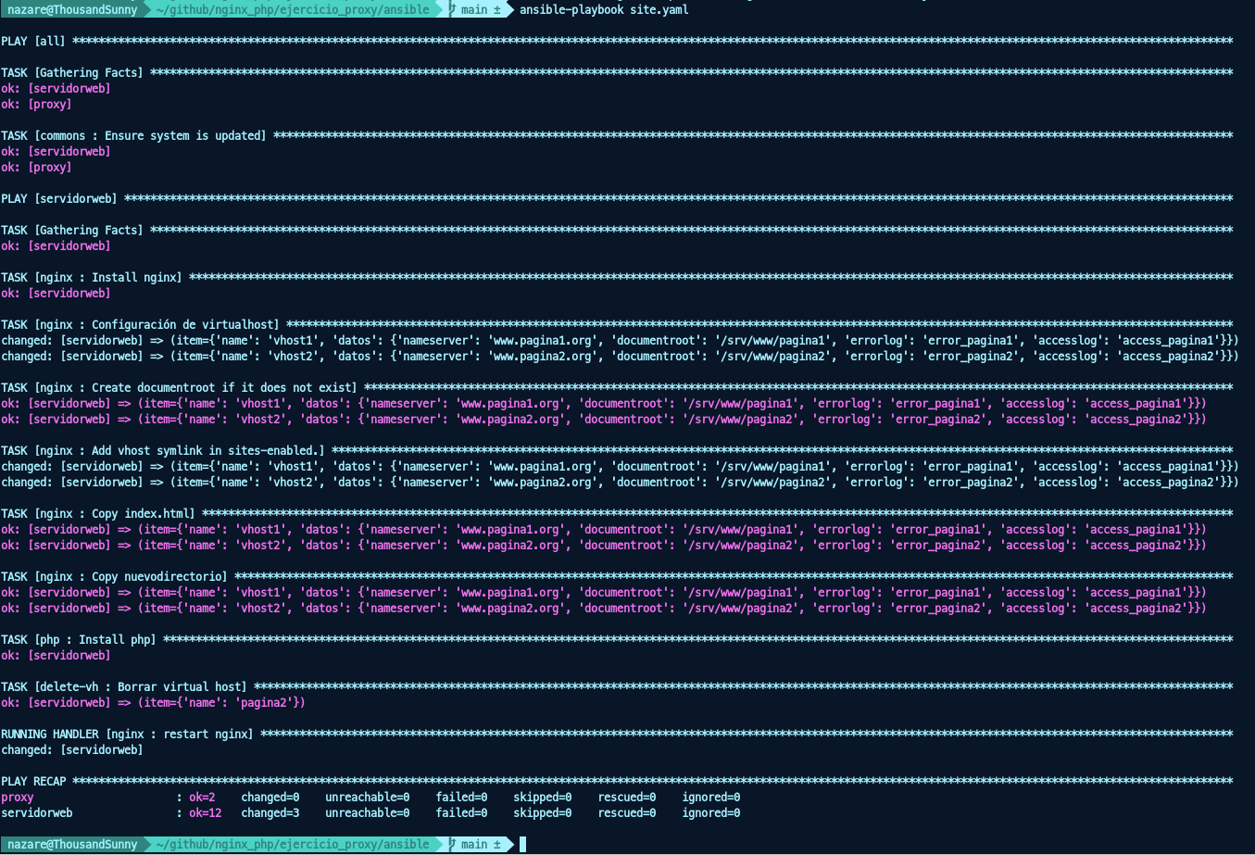Click the 'Configuración de virtualhost' task header

(x=140, y=324)
